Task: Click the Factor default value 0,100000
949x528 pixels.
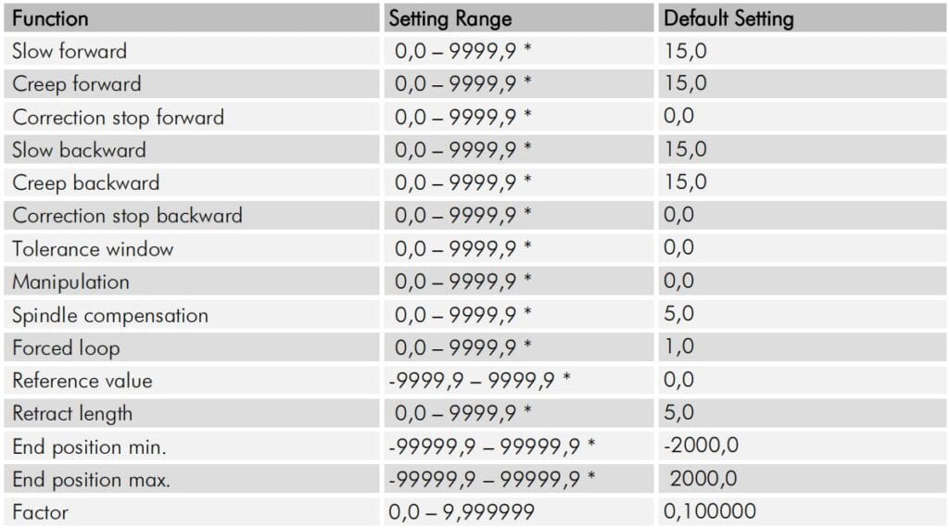Action: click(709, 511)
